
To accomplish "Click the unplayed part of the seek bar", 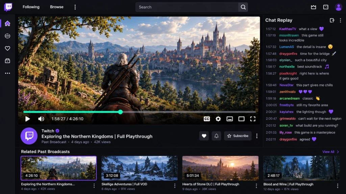I will [189, 112].
